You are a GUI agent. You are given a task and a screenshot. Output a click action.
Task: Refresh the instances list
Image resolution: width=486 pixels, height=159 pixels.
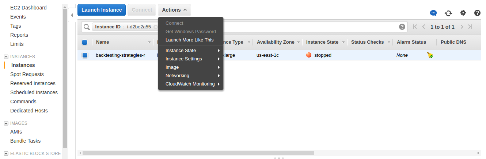pos(448,13)
